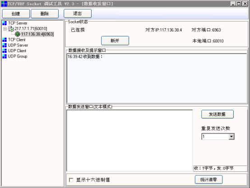The height and width of the screenshot is (188, 250).
Task: Select the UDP Group tree item
Action: point(18,56)
